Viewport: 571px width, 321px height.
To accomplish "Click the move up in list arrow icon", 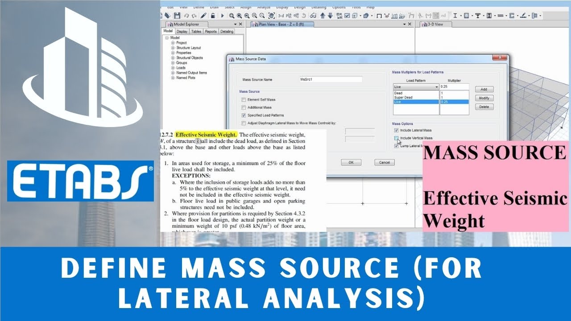I will 323,16.
